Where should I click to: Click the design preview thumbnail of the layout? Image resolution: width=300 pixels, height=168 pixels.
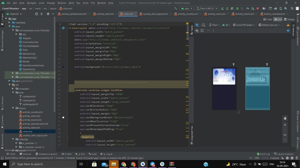tap(224, 89)
